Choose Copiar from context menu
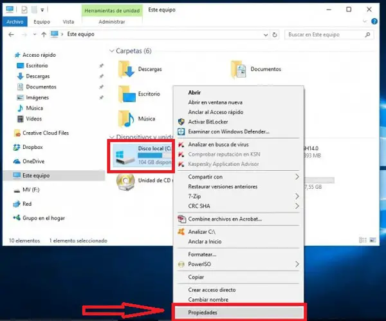 (x=196, y=277)
